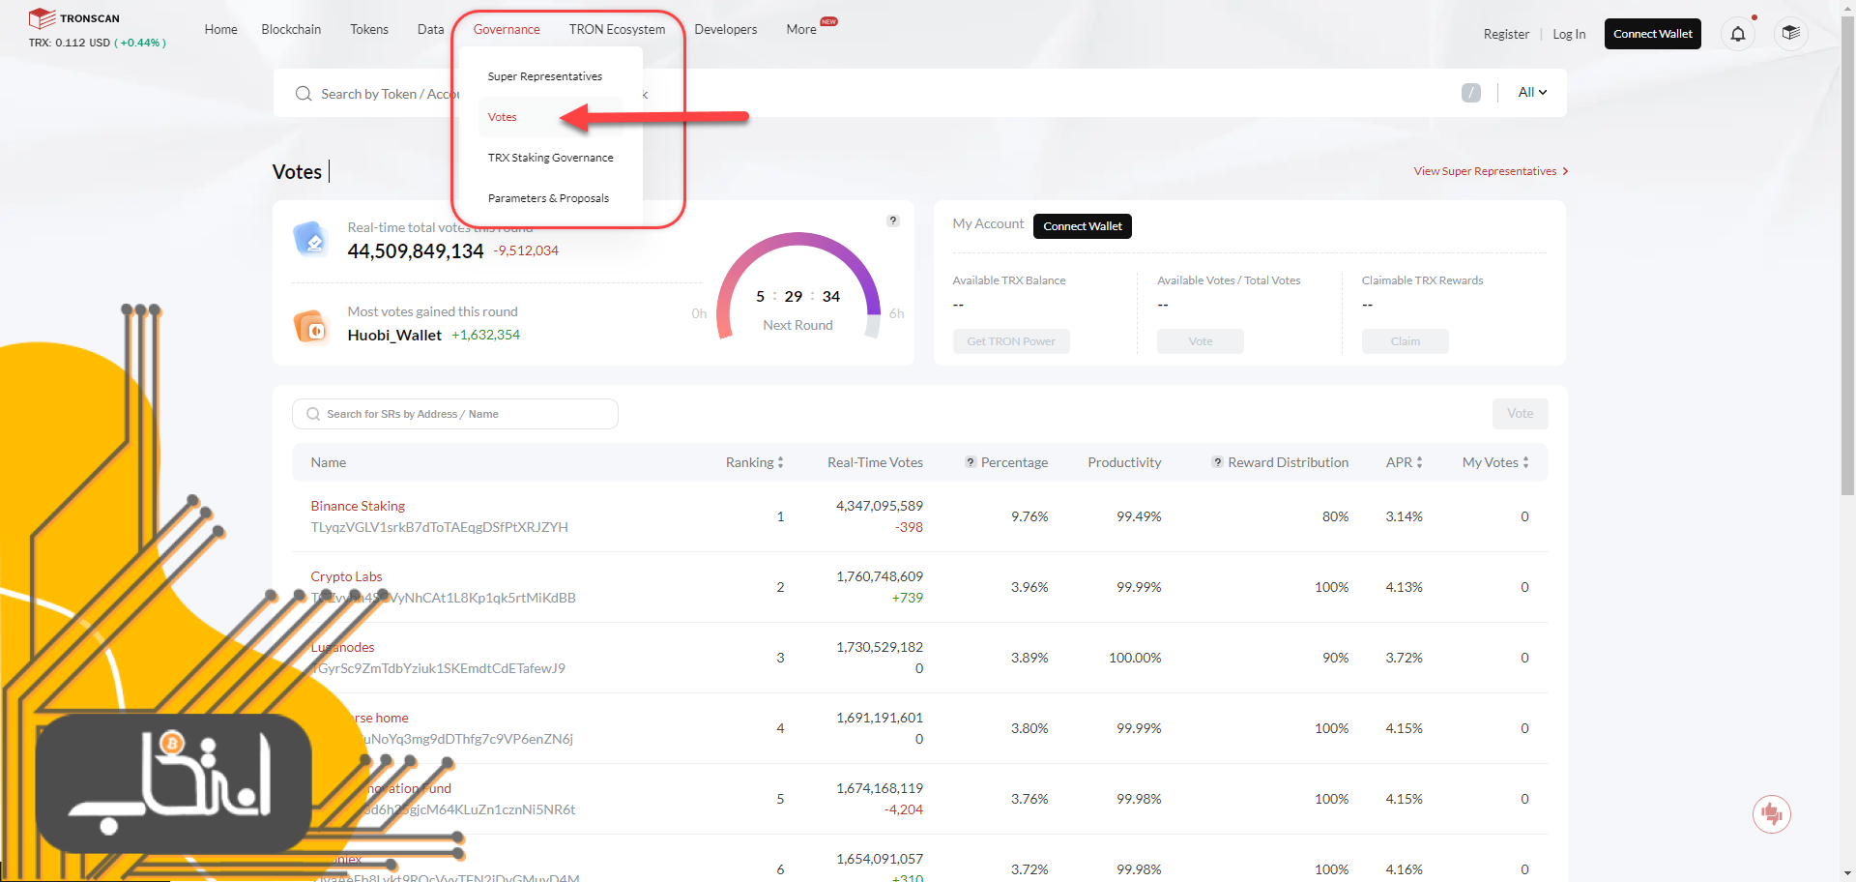Click the help icon beside Reward Distribution
Viewport: 1856px width, 882px height.
pos(1218,462)
